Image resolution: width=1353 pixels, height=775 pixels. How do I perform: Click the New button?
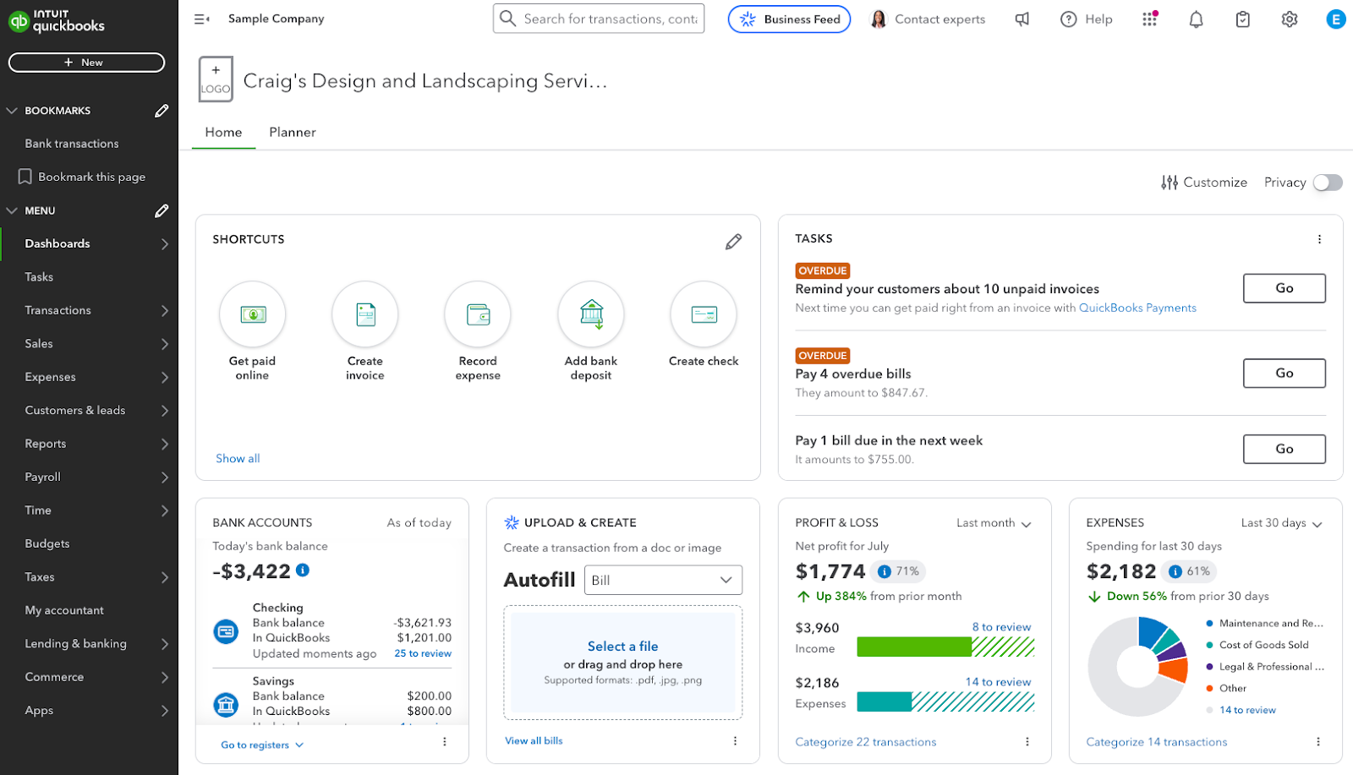86,63
